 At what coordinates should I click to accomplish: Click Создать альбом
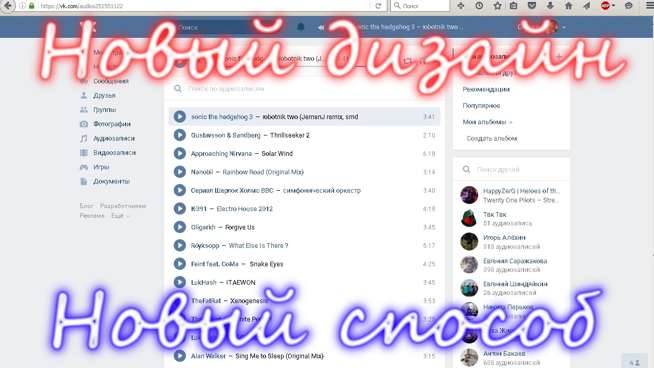(x=492, y=139)
